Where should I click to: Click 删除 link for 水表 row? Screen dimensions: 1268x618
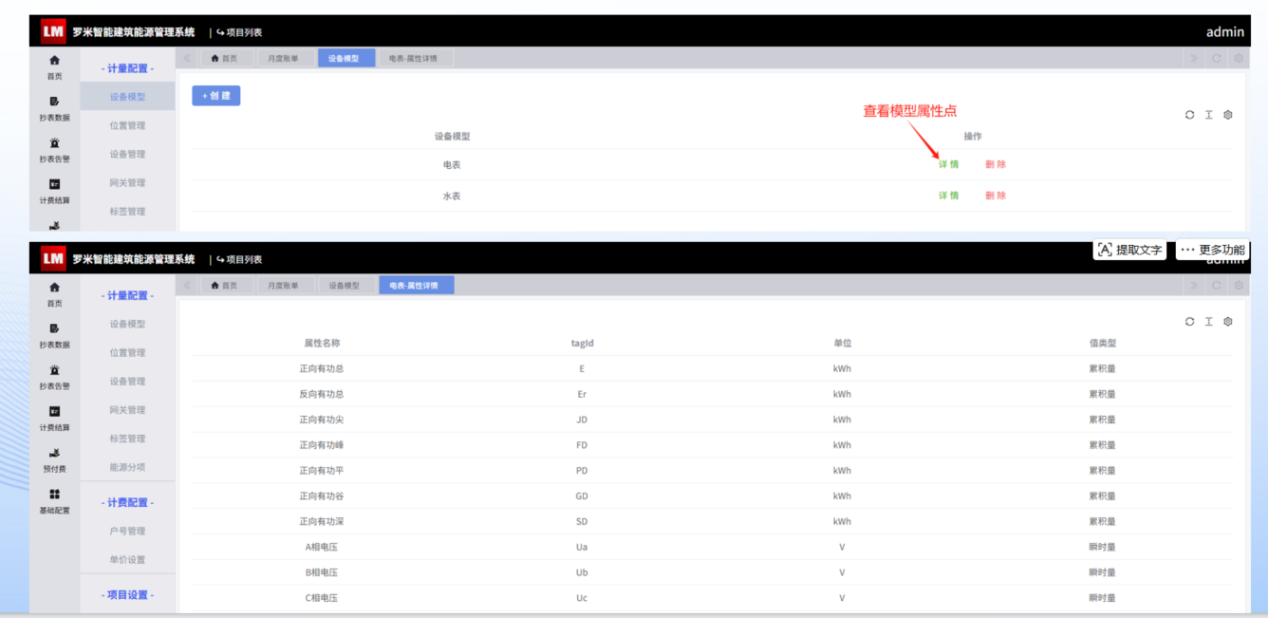click(996, 196)
